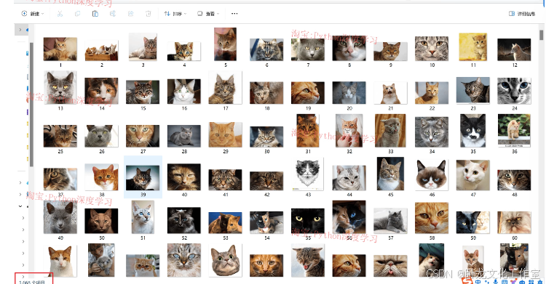The width and height of the screenshot is (546, 284).
Task: Select black-and-white blue-eyed cat thumbnail 24
Action: coord(514,91)
